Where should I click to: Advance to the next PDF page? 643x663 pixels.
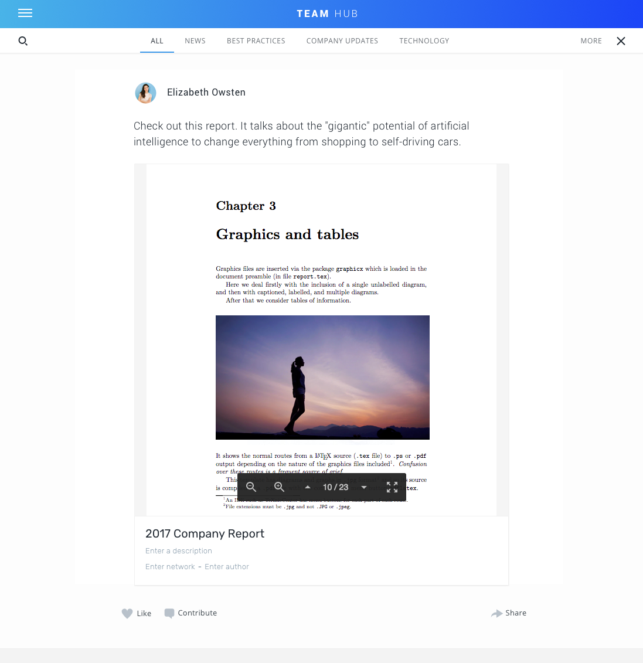pos(363,487)
